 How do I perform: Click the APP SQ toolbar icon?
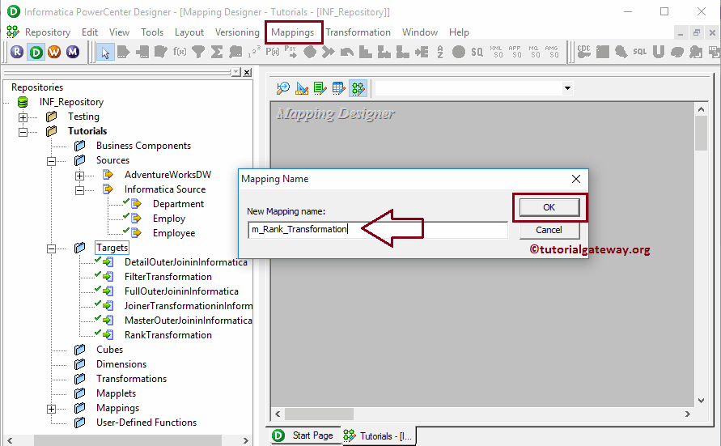point(515,52)
